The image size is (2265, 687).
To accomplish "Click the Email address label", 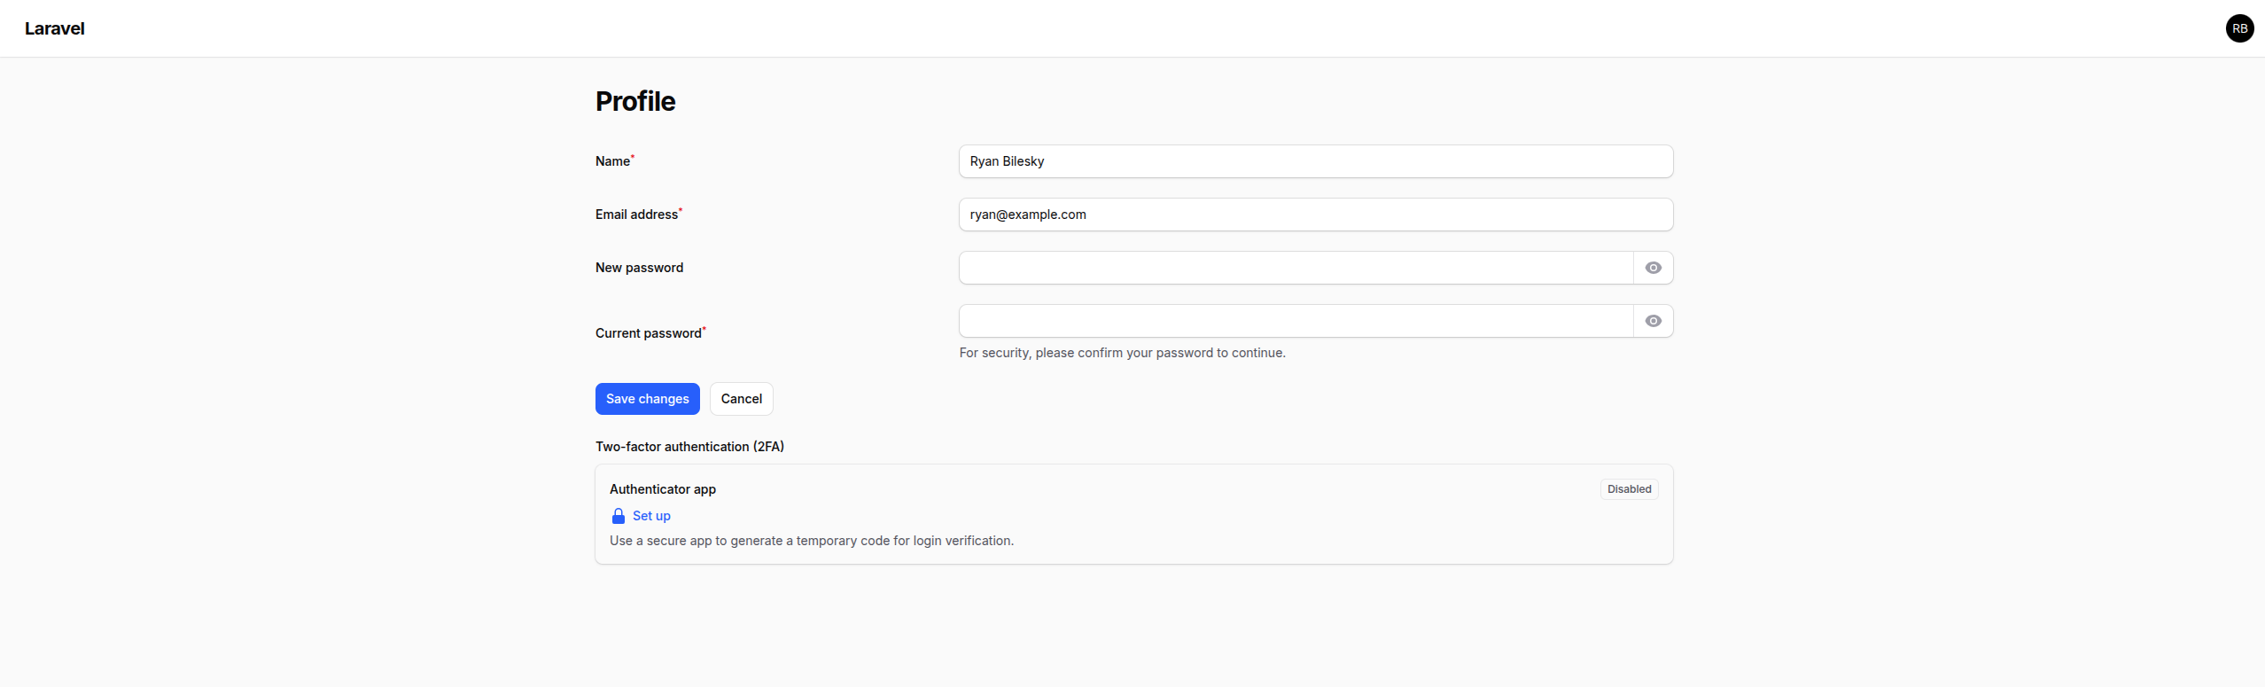I will [x=636, y=215].
